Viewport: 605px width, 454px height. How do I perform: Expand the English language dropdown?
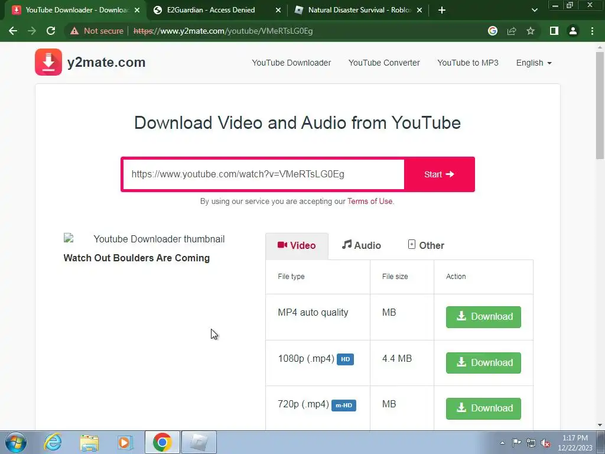click(534, 63)
